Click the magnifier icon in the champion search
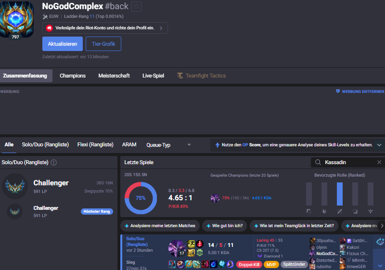This screenshot has width=385, height=270. [x=318, y=162]
